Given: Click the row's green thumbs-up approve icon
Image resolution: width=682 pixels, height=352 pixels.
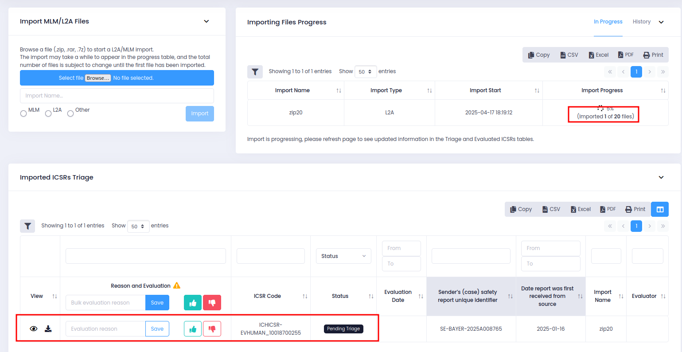Looking at the screenshot, I should (x=193, y=329).
